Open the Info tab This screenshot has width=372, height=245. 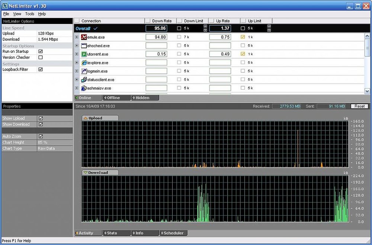point(145,233)
